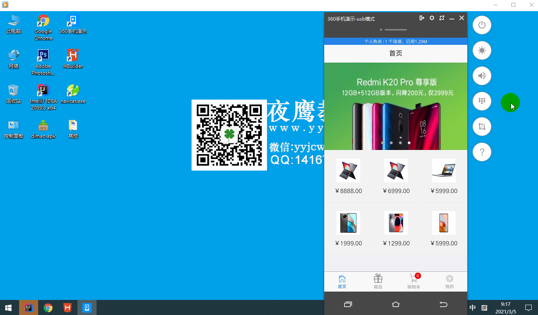Click the phone orientation icon in title bar

coord(422,18)
